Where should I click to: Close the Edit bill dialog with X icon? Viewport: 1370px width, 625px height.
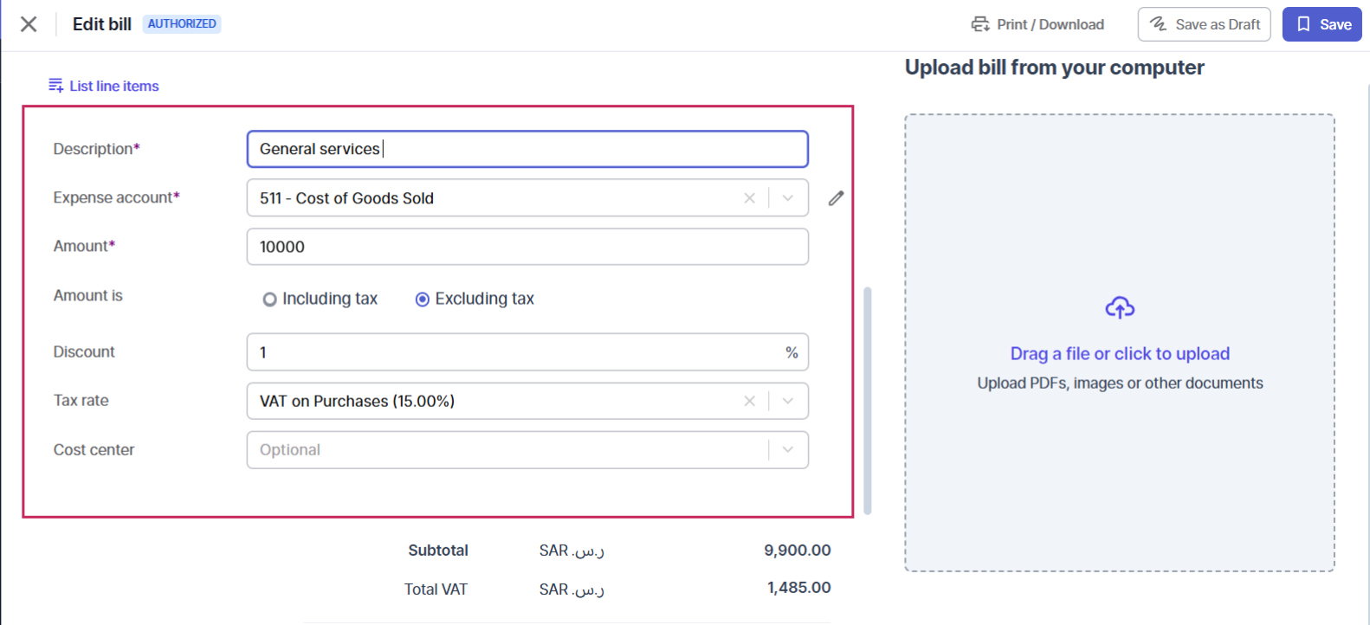pos(29,24)
